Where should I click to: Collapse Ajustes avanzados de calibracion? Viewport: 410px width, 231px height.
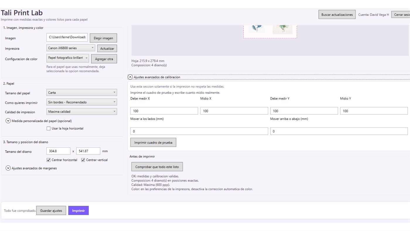coord(130,77)
